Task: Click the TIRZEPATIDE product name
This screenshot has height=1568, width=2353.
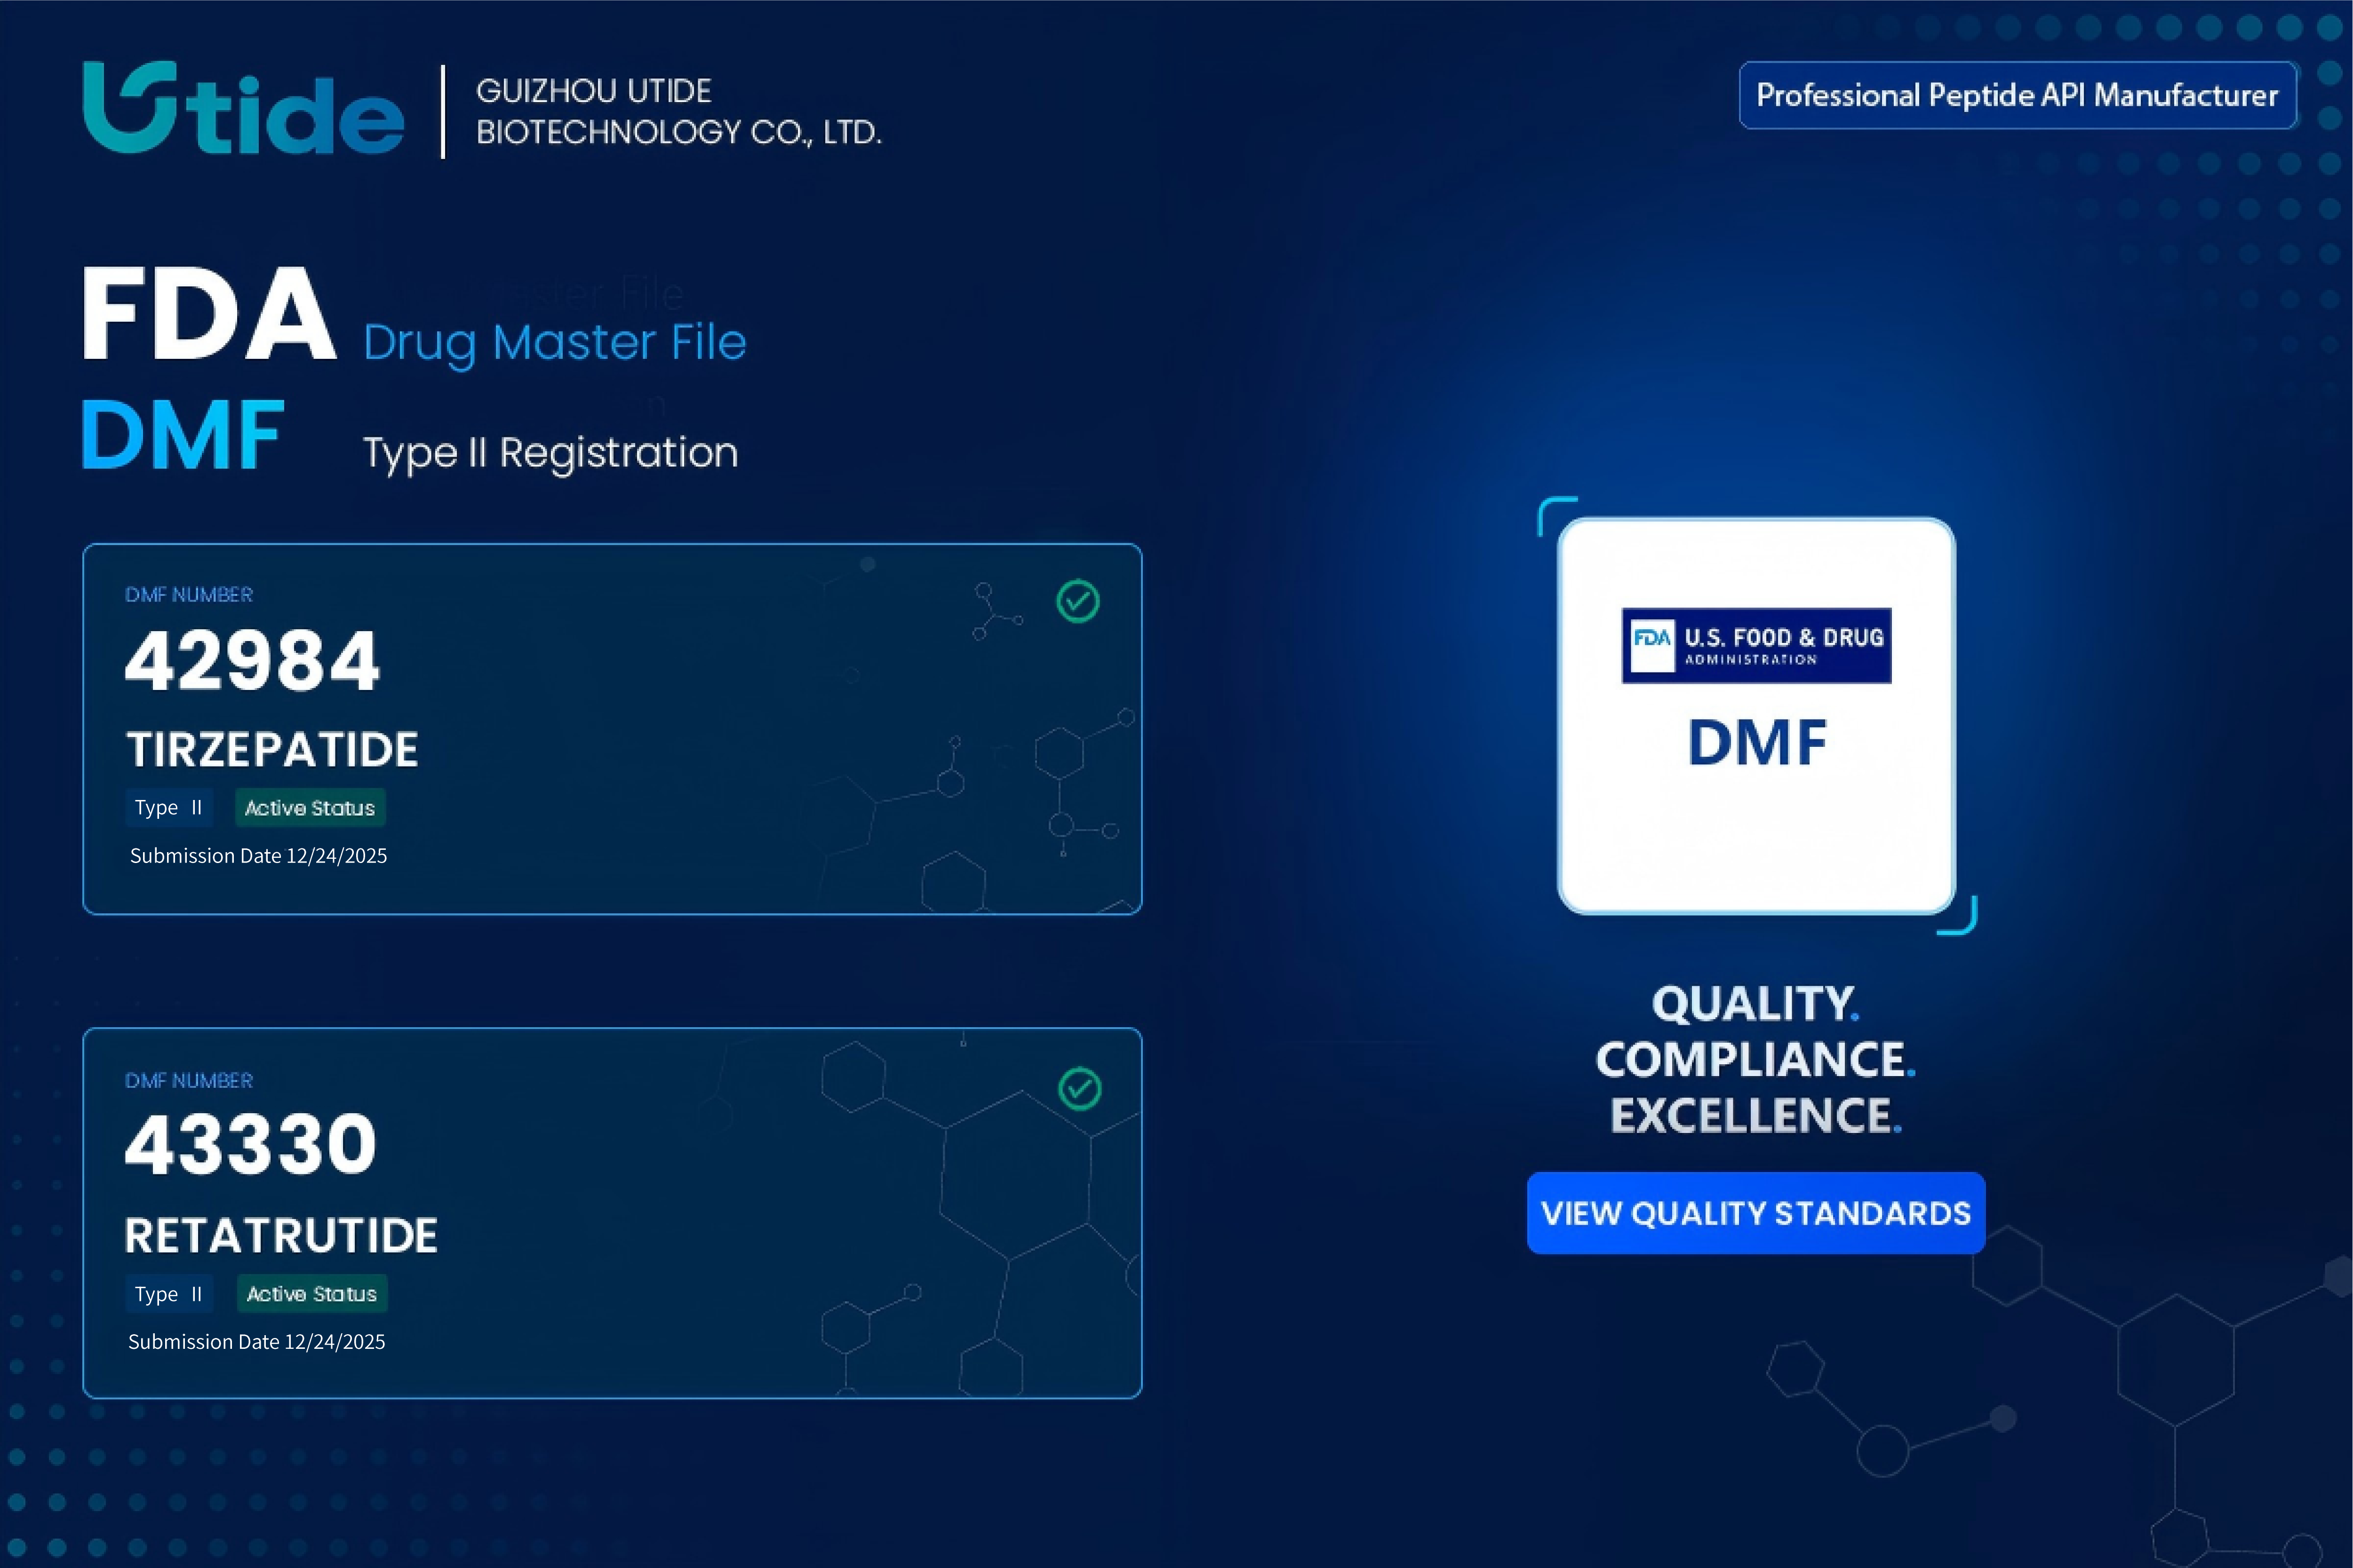Action: pos(272,750)
